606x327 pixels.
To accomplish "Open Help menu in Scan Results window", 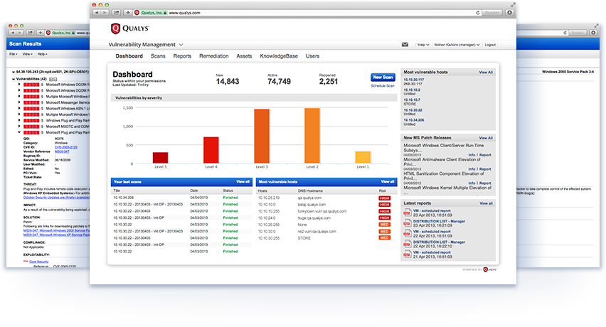I will pyautogui.click(x=42, y=54).
